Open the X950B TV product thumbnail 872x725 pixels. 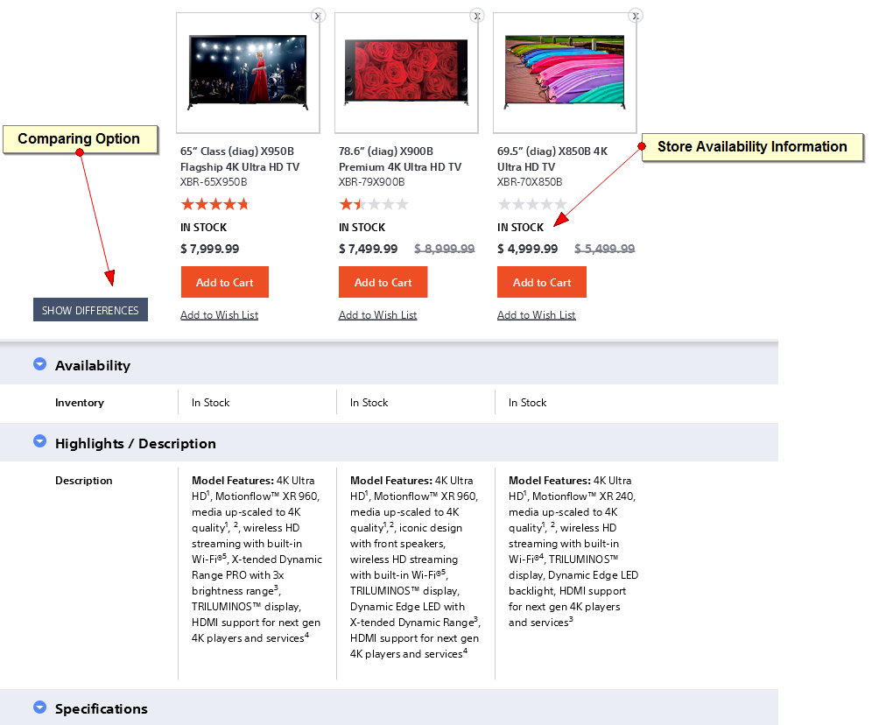tap(248, 72)
